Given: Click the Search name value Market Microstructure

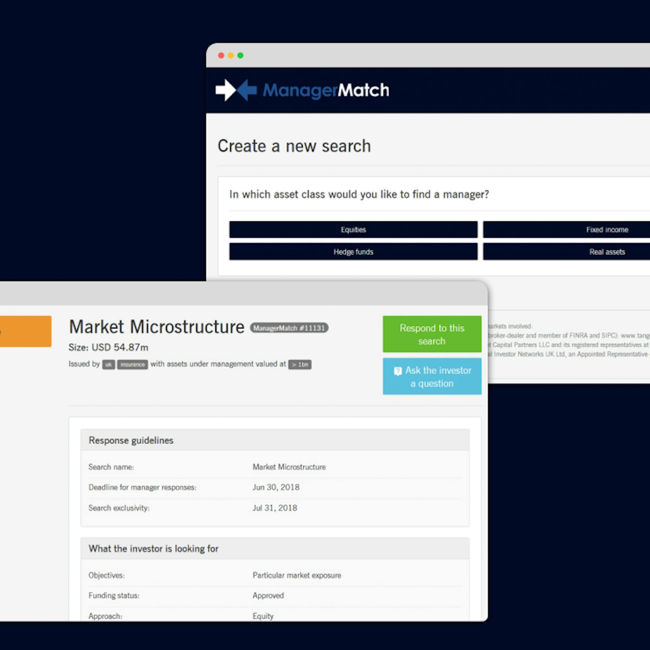Looking at the screenshot, I should click(x=289, y=467).
